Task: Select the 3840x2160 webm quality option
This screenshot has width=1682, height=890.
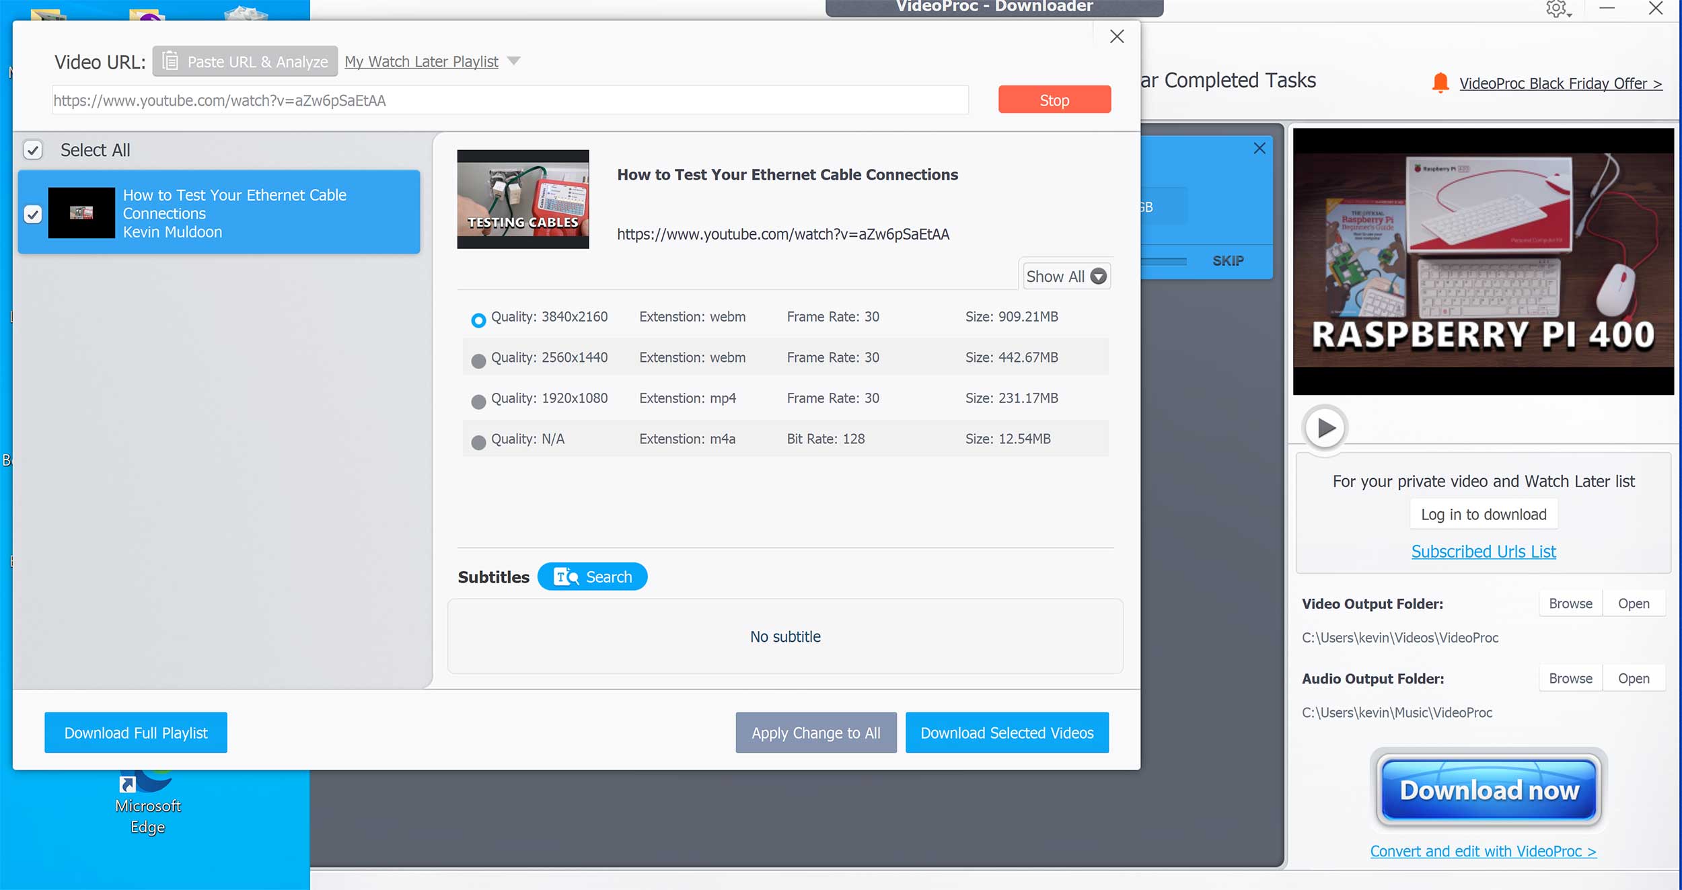Action: [478, 320]
